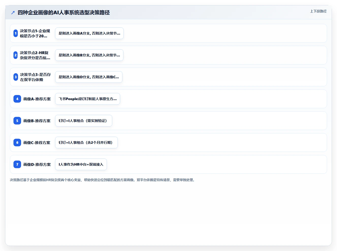The height and width of the screenshot is (251, 337).
Task: Select the 画像B-推荐方案 label
Action: coord(37,121)
